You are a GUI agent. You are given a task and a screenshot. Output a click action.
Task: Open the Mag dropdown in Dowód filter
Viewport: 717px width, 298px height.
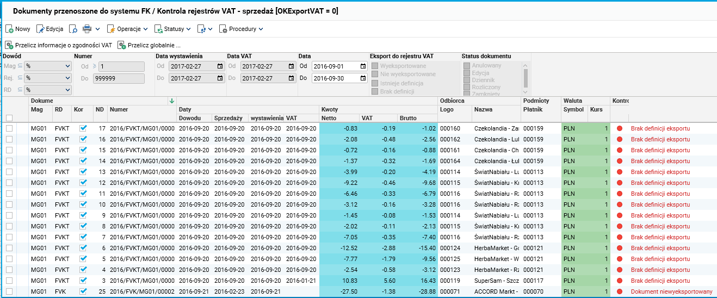coord(48,66)
